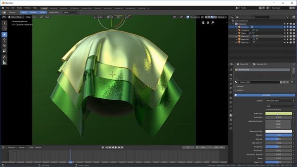Click the Metallic slider
This screenshot has width=297, height=167.
coord(278,135)
